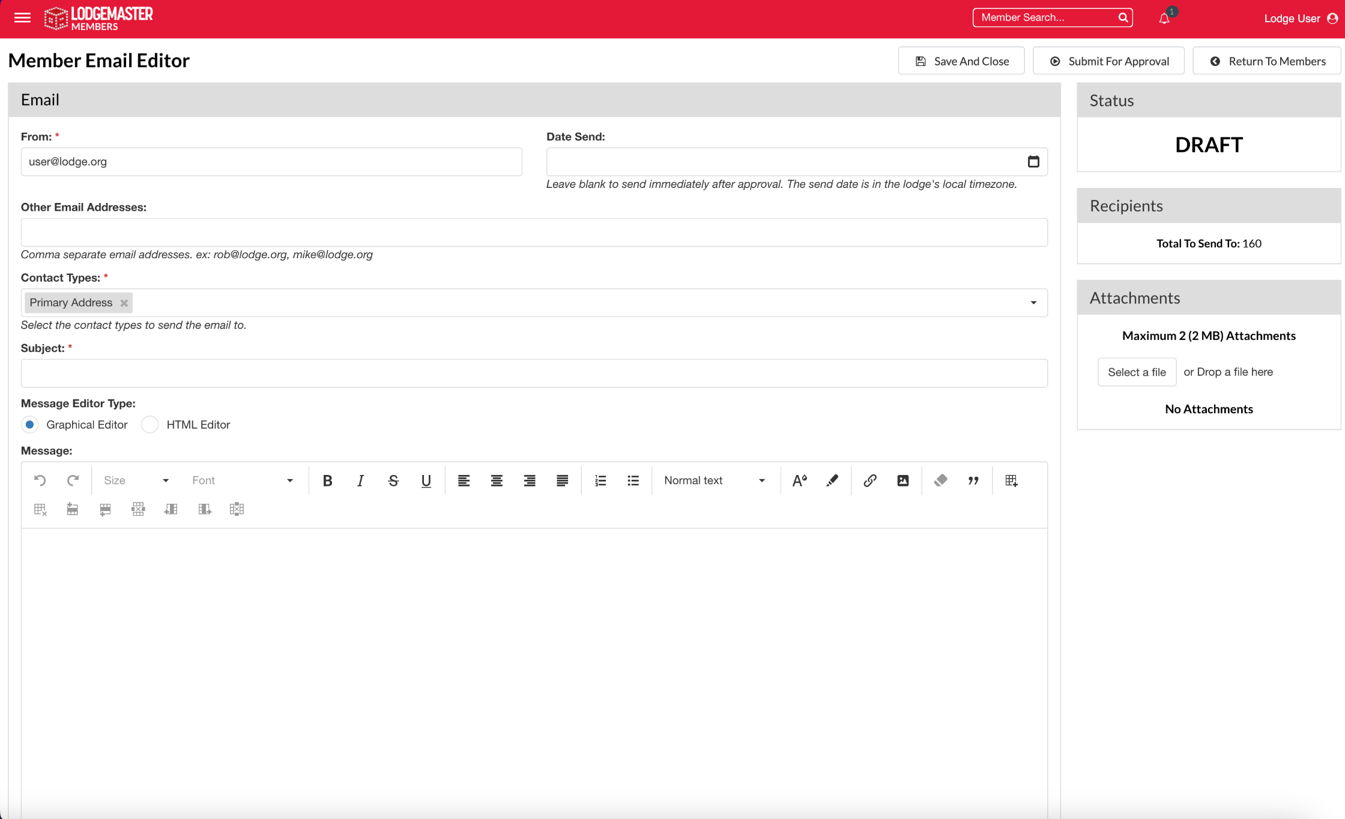This screenshot has height=819, width=1345.
Task: Pick a text highlight color
Action: [832, 480]
